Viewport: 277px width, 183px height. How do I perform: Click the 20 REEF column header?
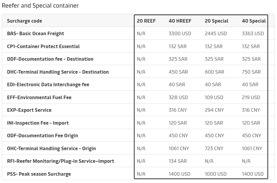pyautogui.click(x=146, y=21)
